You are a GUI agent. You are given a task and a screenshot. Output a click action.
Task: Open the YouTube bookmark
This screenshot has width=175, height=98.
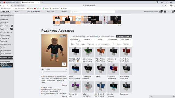tap(38, 8)
